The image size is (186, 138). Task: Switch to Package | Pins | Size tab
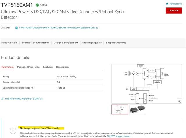pos(28,67)
